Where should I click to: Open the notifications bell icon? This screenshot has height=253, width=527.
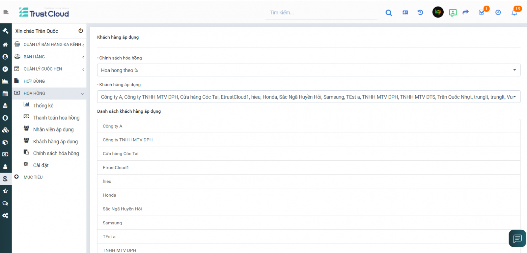[x=514, y=13]
